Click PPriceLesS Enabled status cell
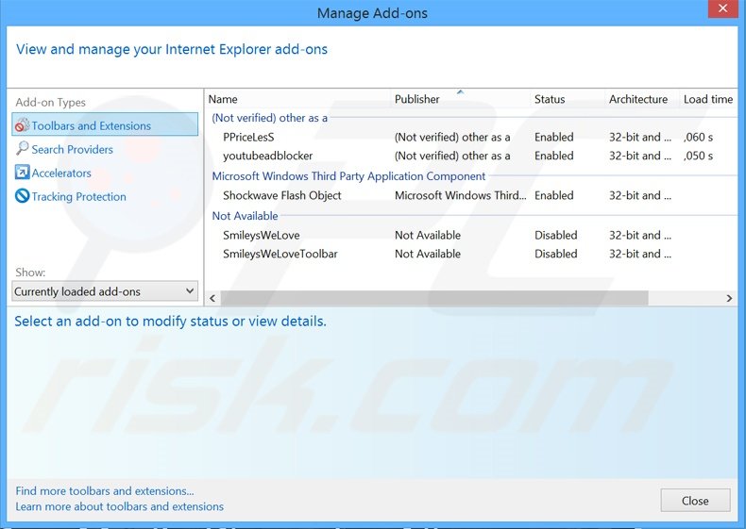The image size is (746, 529). pos(554,137)
